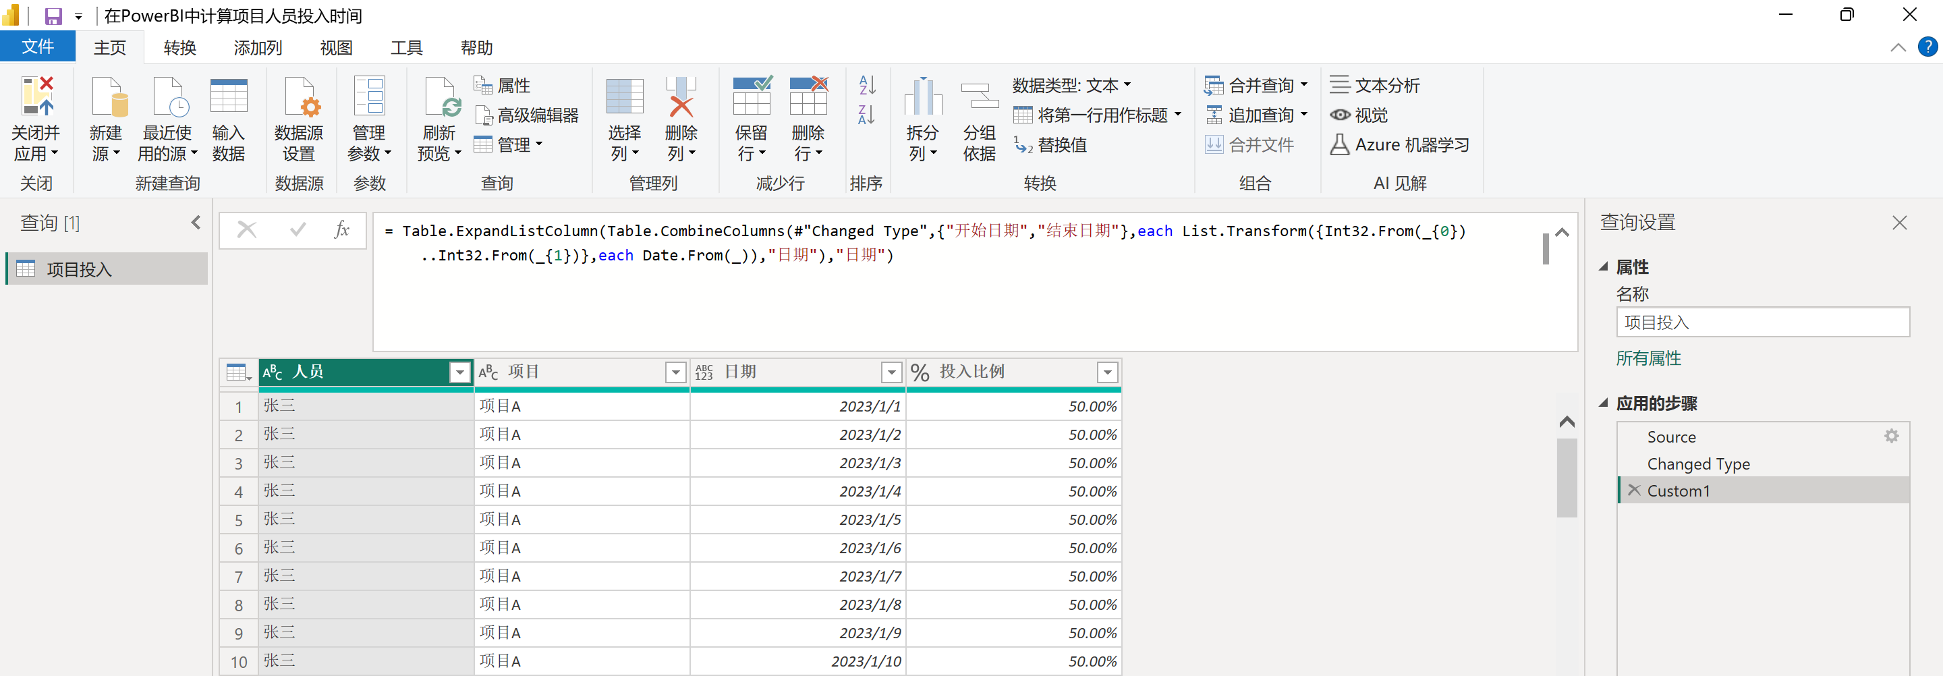Open the 投入比例 column filter dropdown

1107,372
